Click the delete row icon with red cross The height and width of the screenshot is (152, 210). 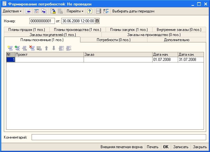point(32,48)
